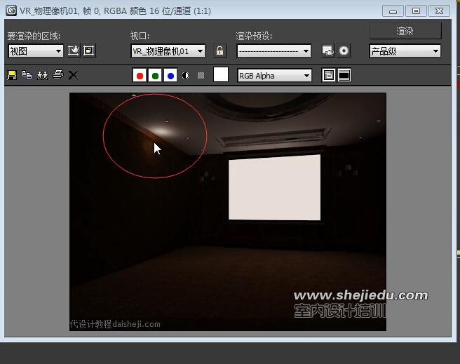Open Render Setup dialog icon
Screen dimensions: 460x364
[x=327, y=50]
